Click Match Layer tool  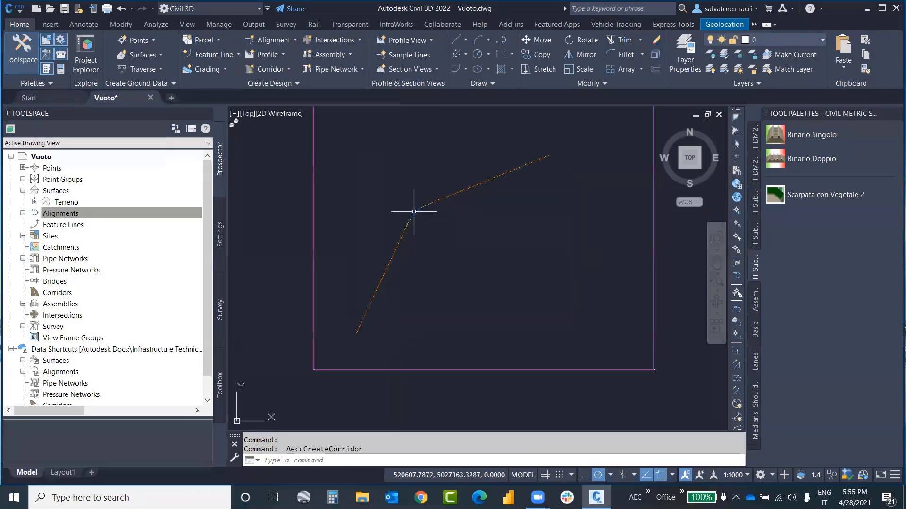(x=788, y=69)
